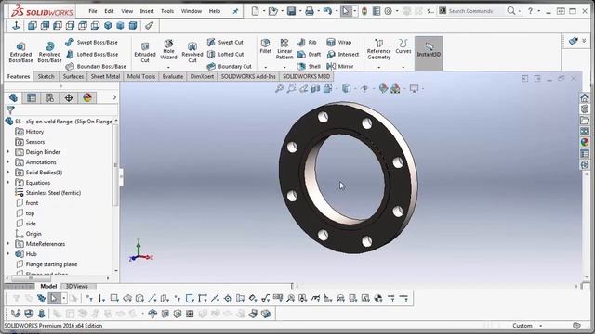
Task: Select the Boundary Cut command
Action: pos(229,66)
